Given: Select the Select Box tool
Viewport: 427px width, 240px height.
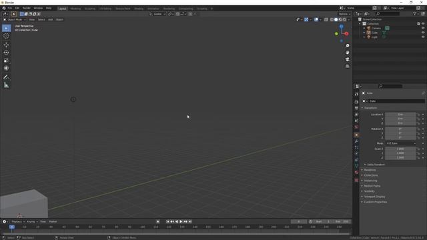Looking at the screenshot, I should point(6,28).
